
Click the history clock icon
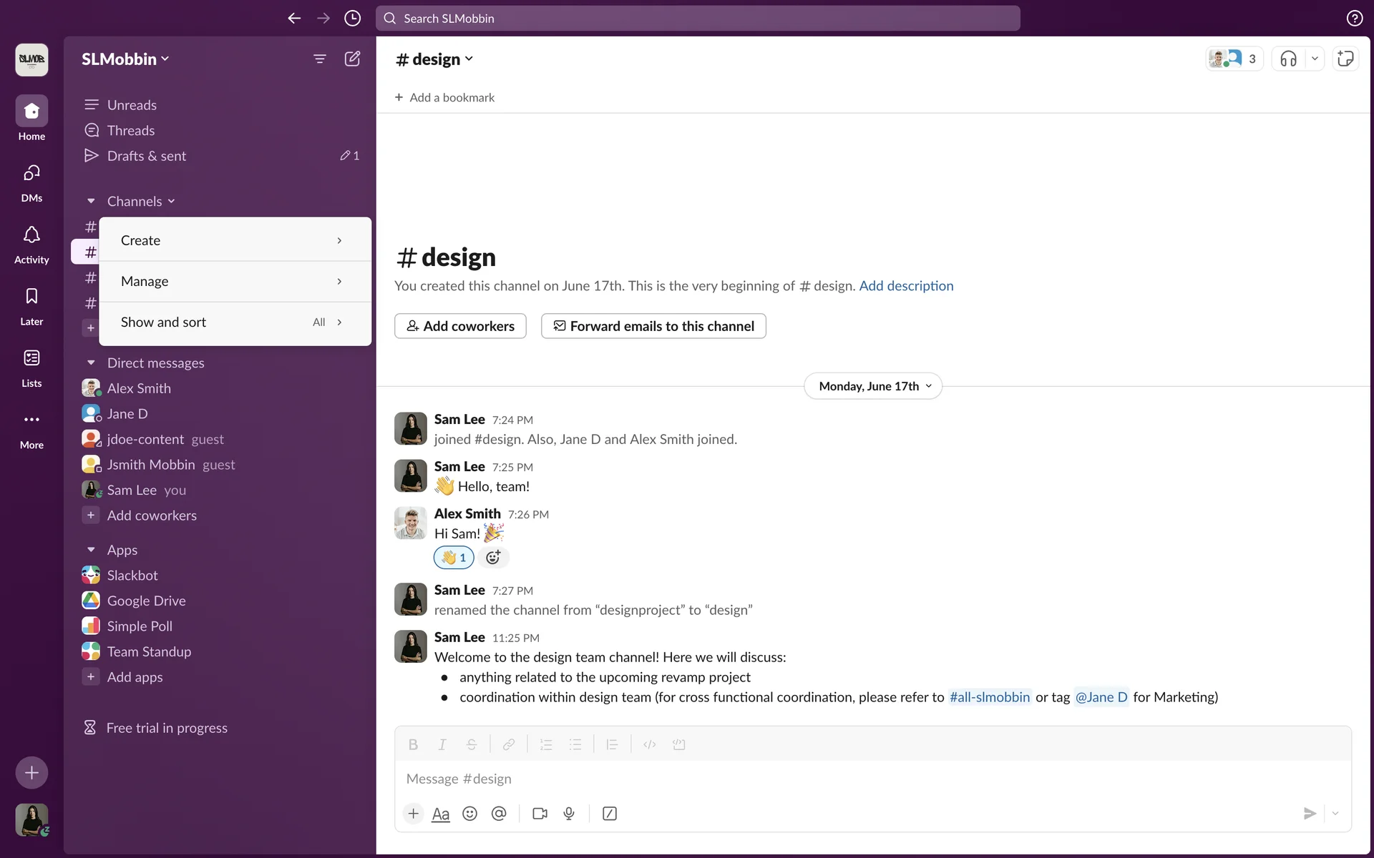(352, 19)
